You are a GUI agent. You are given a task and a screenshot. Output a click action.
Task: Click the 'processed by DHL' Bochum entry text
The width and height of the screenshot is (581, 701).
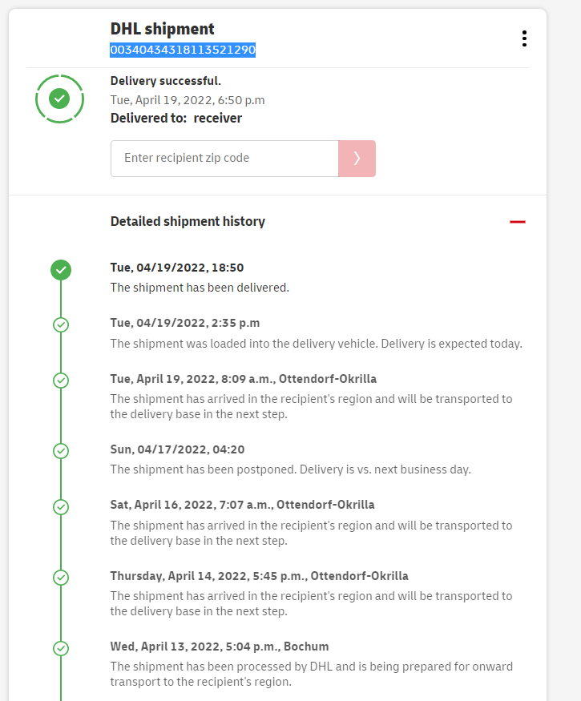pos(311,674)
